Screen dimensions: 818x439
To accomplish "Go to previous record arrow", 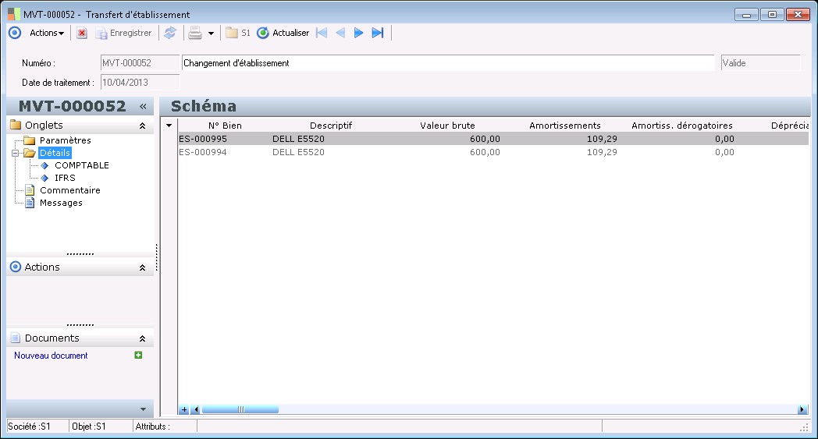I will 340,33.
